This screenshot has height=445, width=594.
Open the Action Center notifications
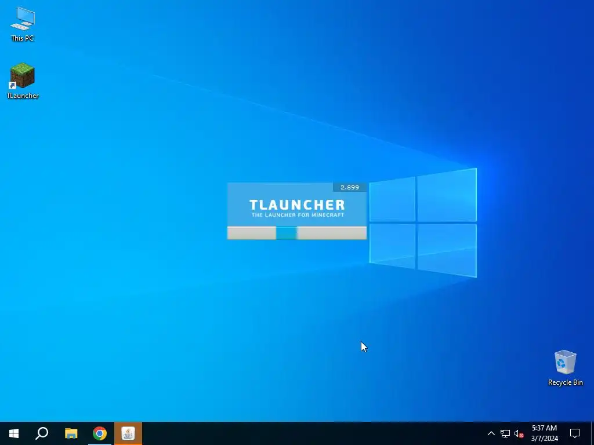tap(575, 433)
